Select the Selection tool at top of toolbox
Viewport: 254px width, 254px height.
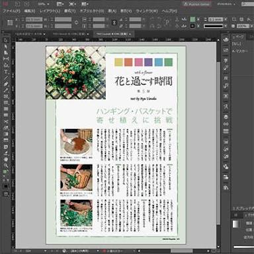tap(6, 40)
